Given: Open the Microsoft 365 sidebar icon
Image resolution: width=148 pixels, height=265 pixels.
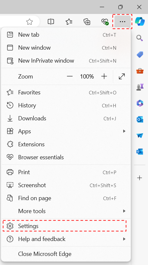Looking at the screenshot, I should 140,103.
